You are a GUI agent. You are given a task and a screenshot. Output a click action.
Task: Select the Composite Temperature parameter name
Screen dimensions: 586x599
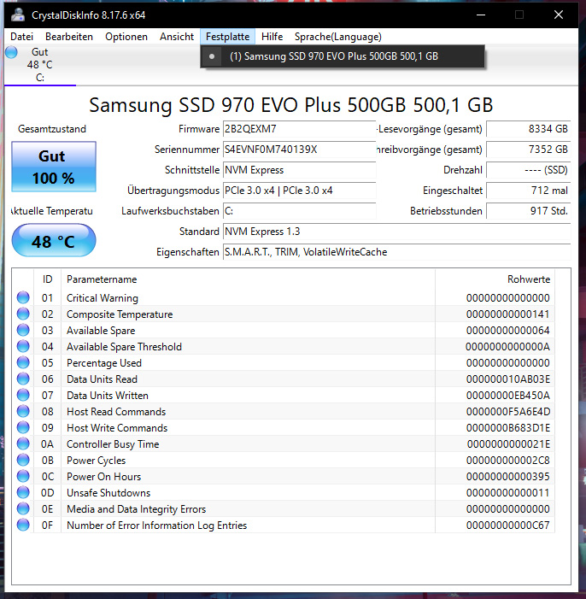(x=120, y=314)
